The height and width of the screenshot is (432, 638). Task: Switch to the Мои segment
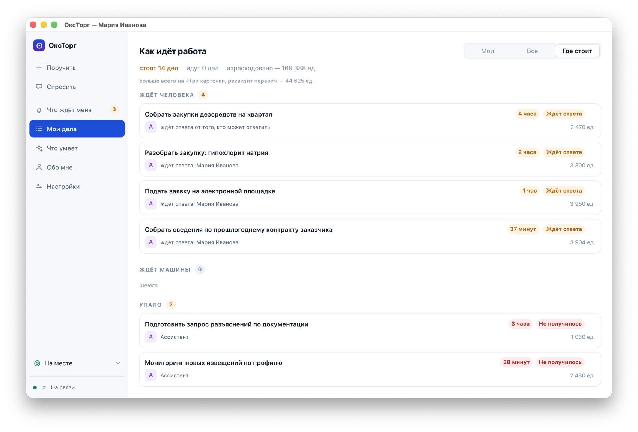[487, 51]
